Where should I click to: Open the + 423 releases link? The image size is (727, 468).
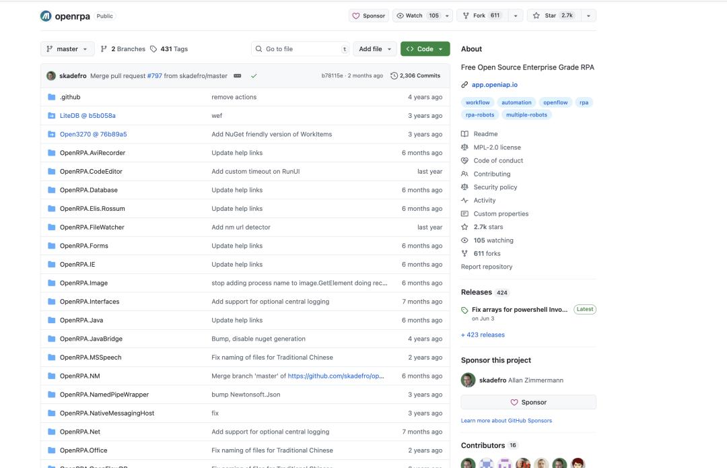[483, 335]
